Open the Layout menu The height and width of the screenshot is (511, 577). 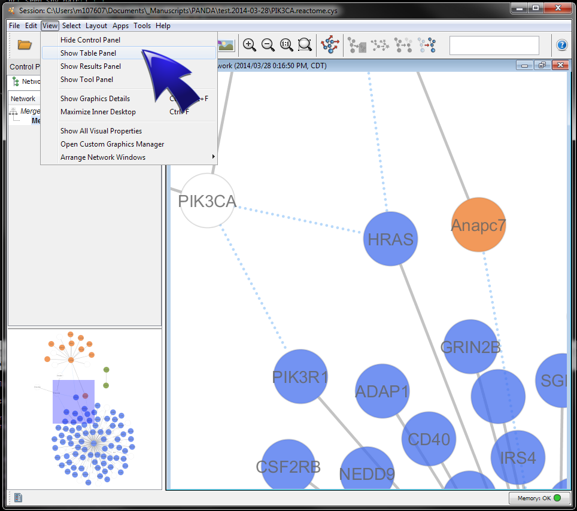pos(96,26)
